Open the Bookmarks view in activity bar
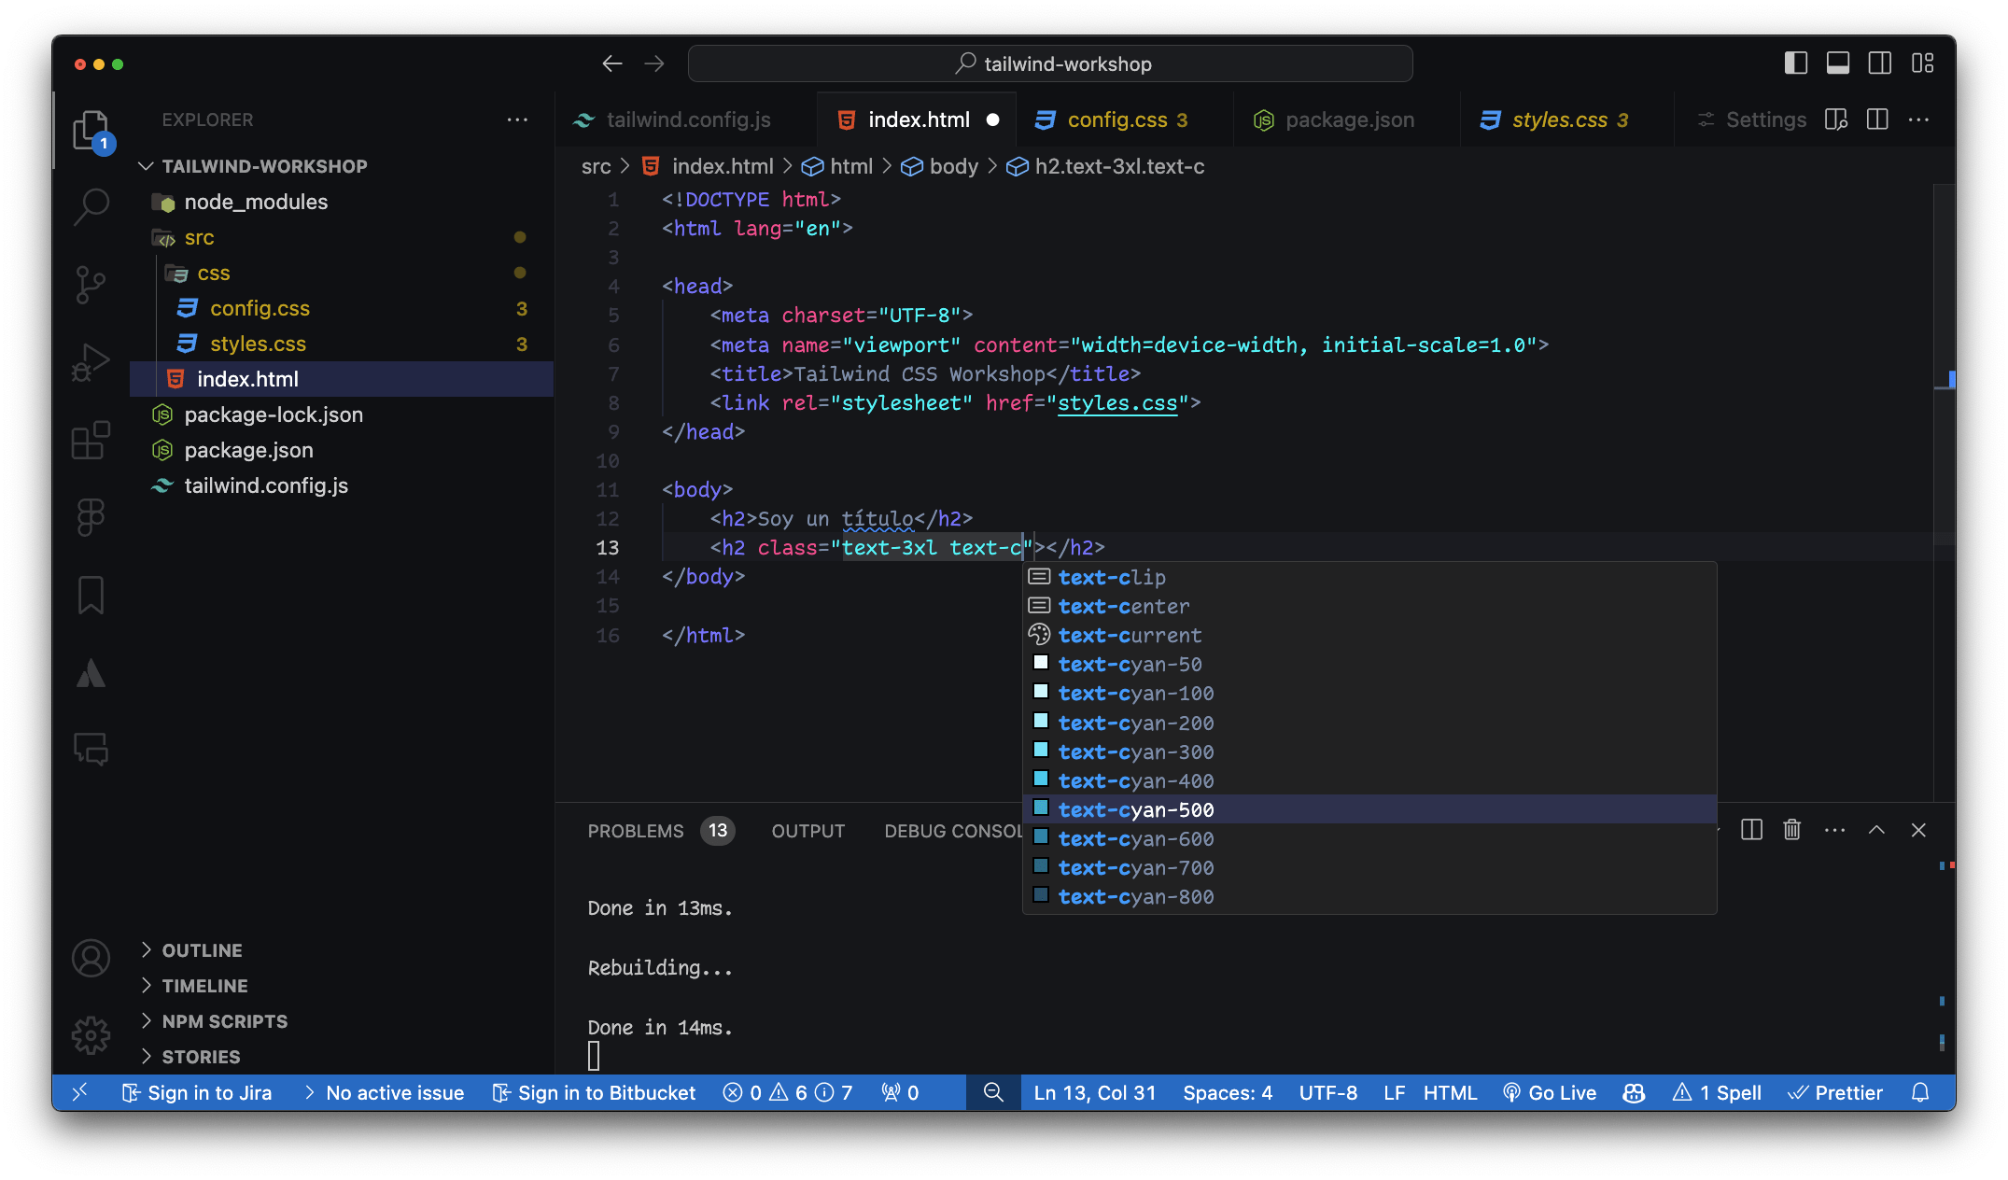This screenshot has width=2008, height=1180. (x=91, y=595)
